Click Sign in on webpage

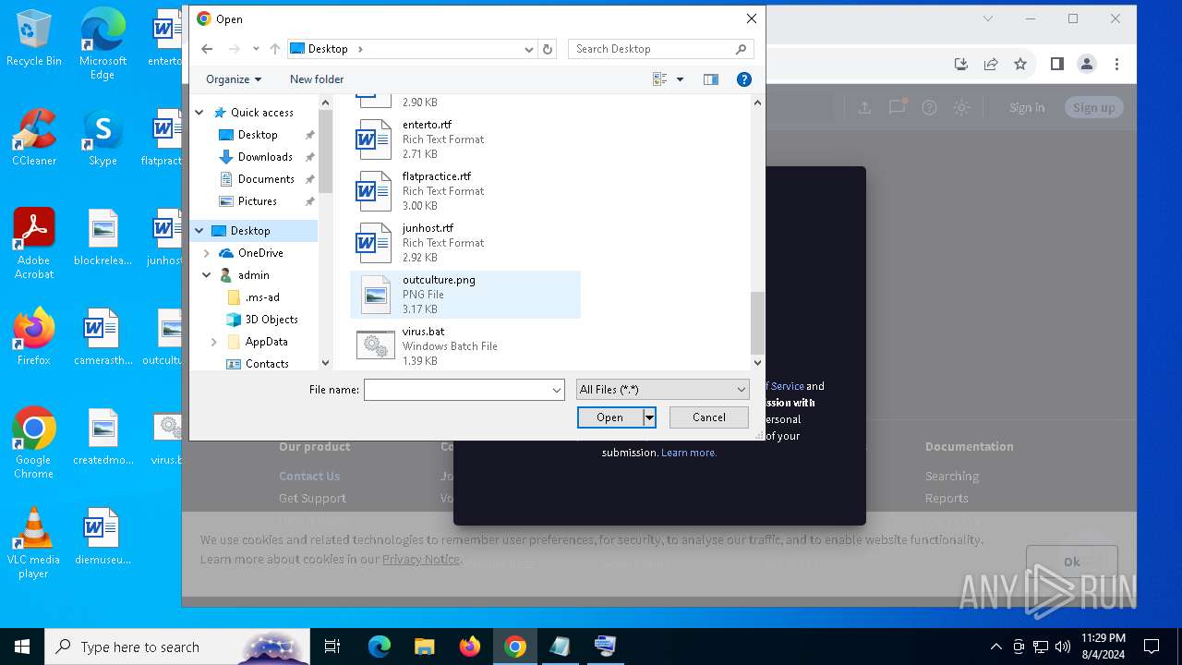click(x=1027, y=108)
